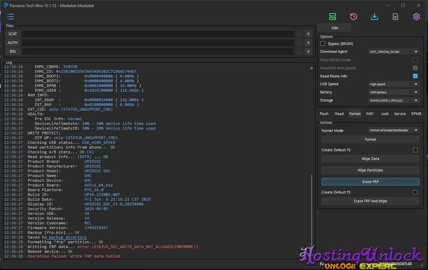The image size is (428, 270).
Task: Click the AUTH label button
Action: pyautogui.click(x=12, y=43)
